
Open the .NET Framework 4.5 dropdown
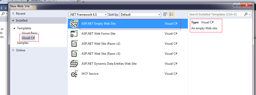(x=88, y=15)
